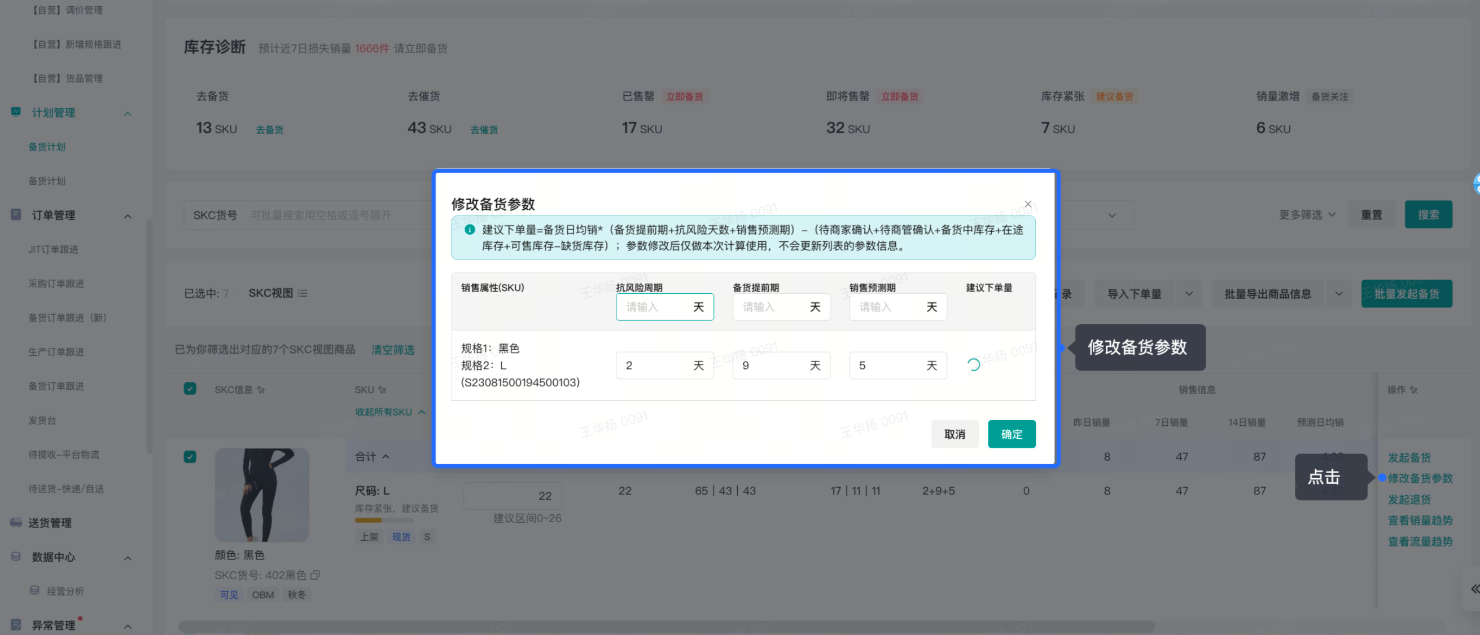Expand 更多筛选 filter options

pyautogui.click(x=1307, y=214)
